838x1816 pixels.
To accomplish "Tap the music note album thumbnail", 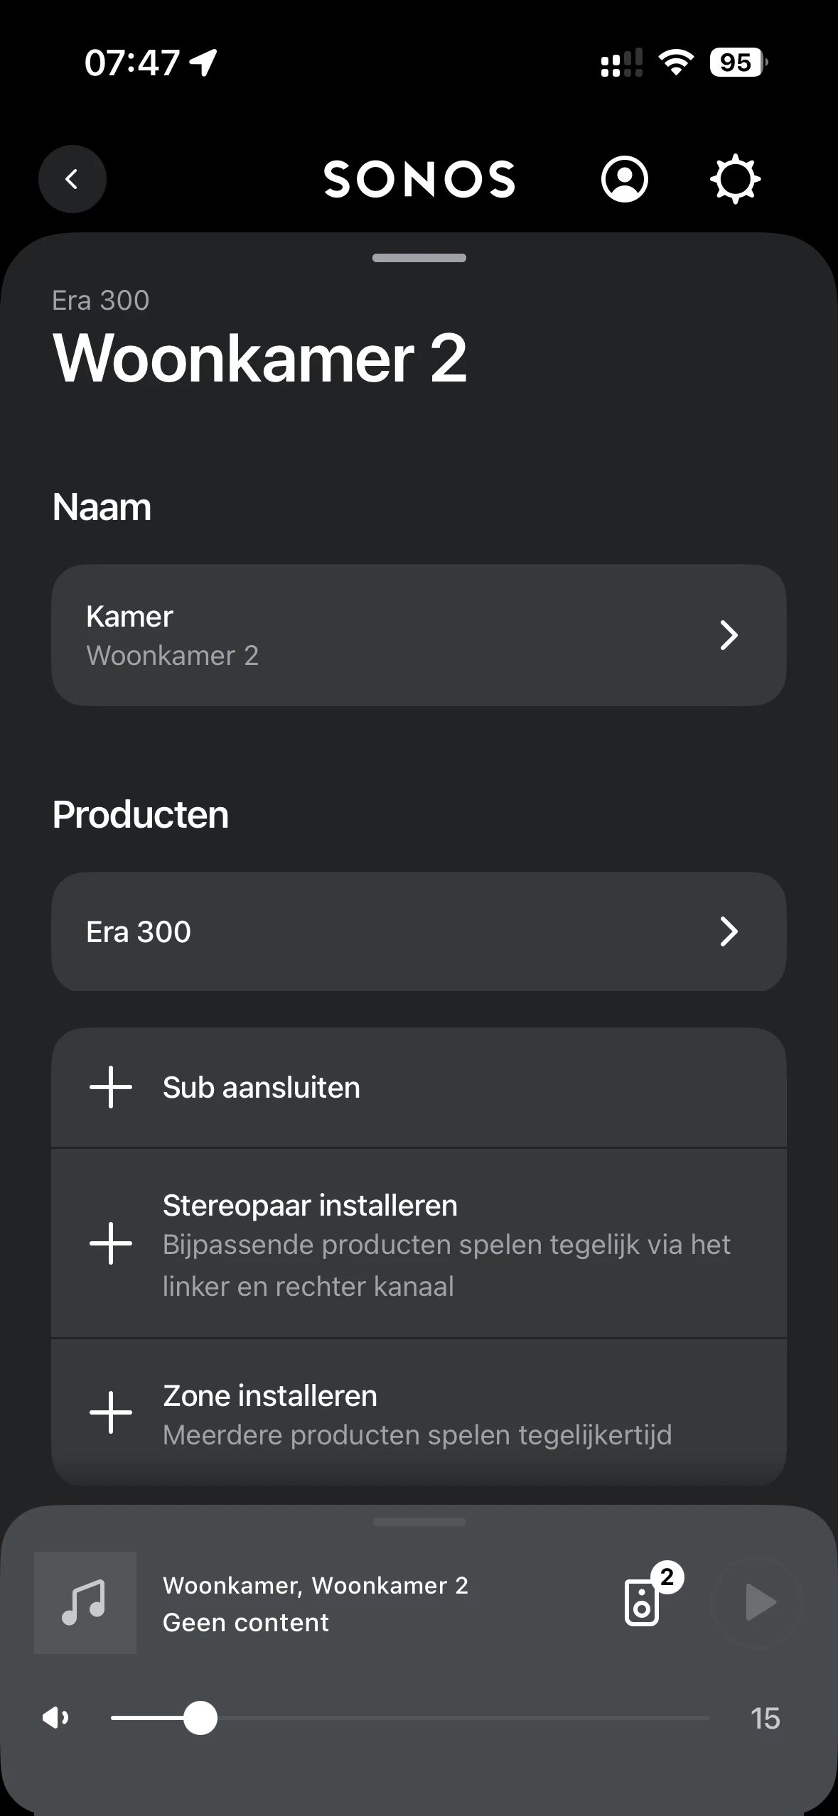I will pyautogui.click(x=85, y=1602).
